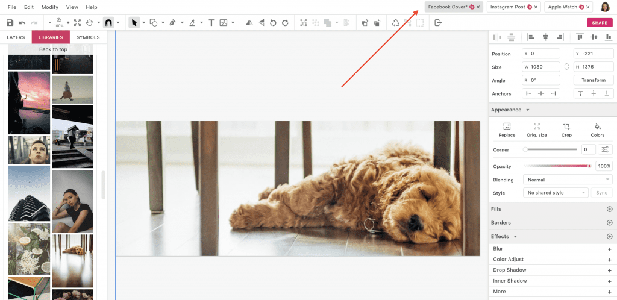Click bring forward arrange icon

coord(365,23)
